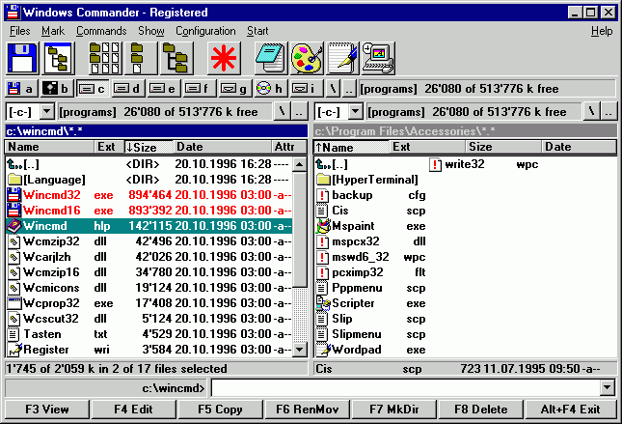This screenshot has height=424, width=622.
Task: Select hard drive f button
Action: [x=199, y=89]
